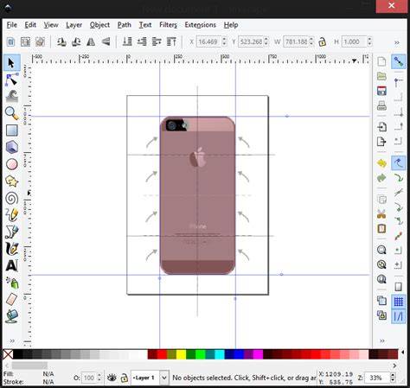Screen dimensions: 410x388
Task: Click the no-color X swatch
Action: 8,354
